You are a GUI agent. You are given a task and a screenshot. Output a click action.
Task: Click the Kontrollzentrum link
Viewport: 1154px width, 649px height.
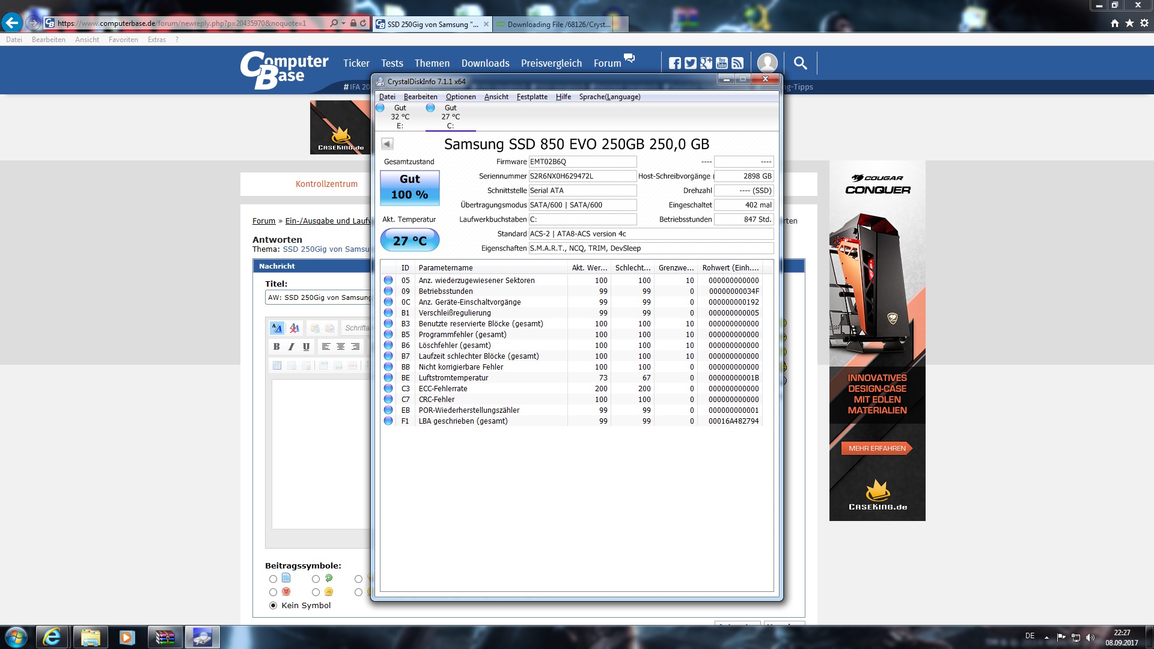pos(326,184)
